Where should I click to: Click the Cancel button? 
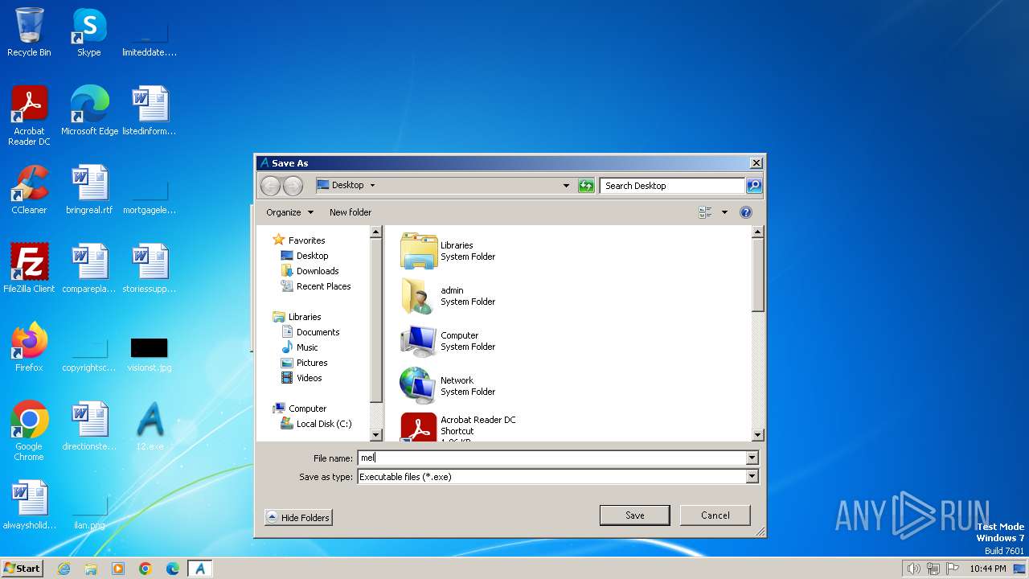pyautogui.click(x=715, y=515)
